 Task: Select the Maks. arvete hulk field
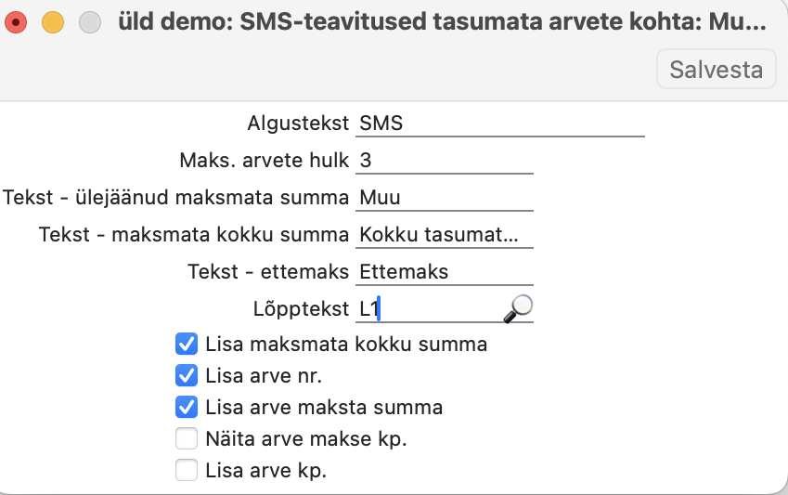pos(444,161)
